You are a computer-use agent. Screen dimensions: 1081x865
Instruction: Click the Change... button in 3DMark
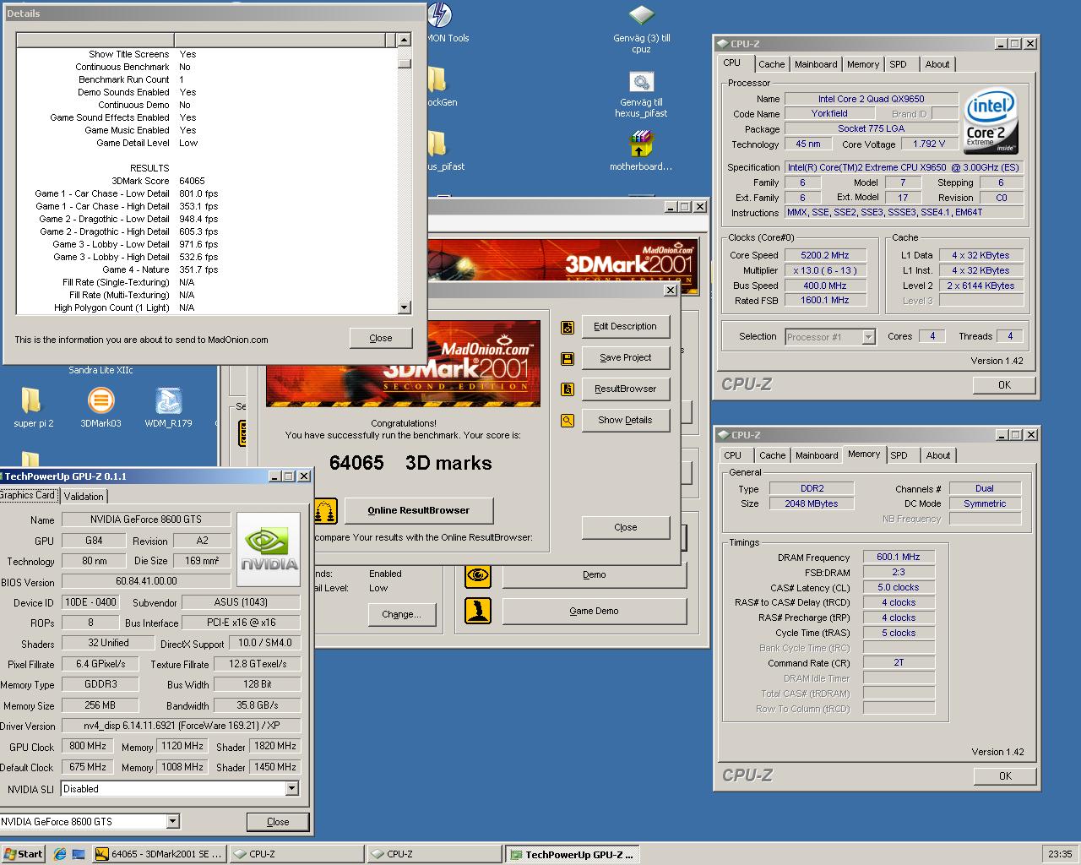click(401, 614)
